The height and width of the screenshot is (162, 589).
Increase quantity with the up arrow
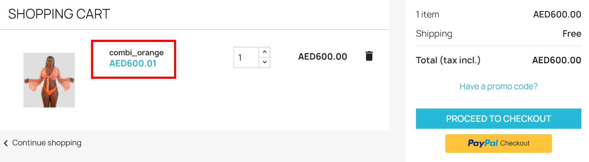coord(264,52)
